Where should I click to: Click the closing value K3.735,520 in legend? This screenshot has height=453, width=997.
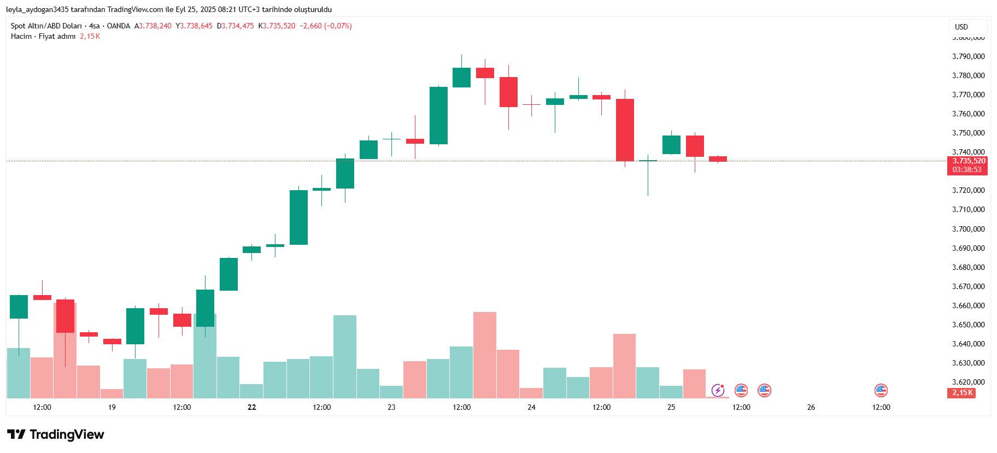click(277, 26)
